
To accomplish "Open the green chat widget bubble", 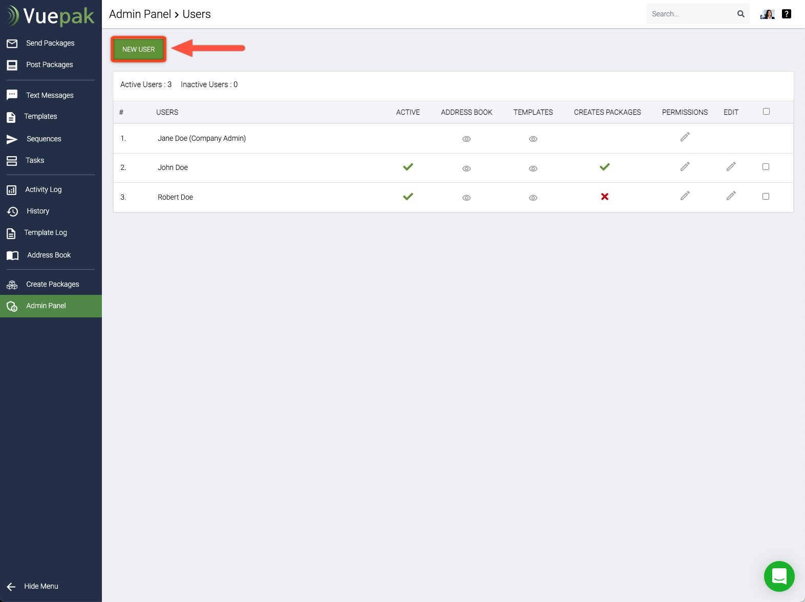I will click(x=779, y=576).
